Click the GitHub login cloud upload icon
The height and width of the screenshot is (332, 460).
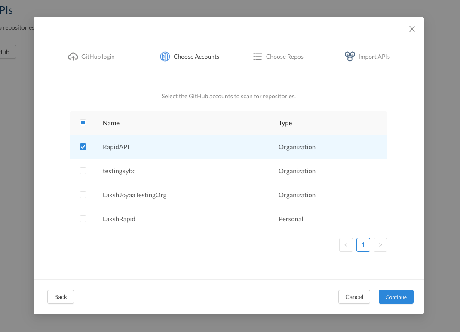click(73, 57)
